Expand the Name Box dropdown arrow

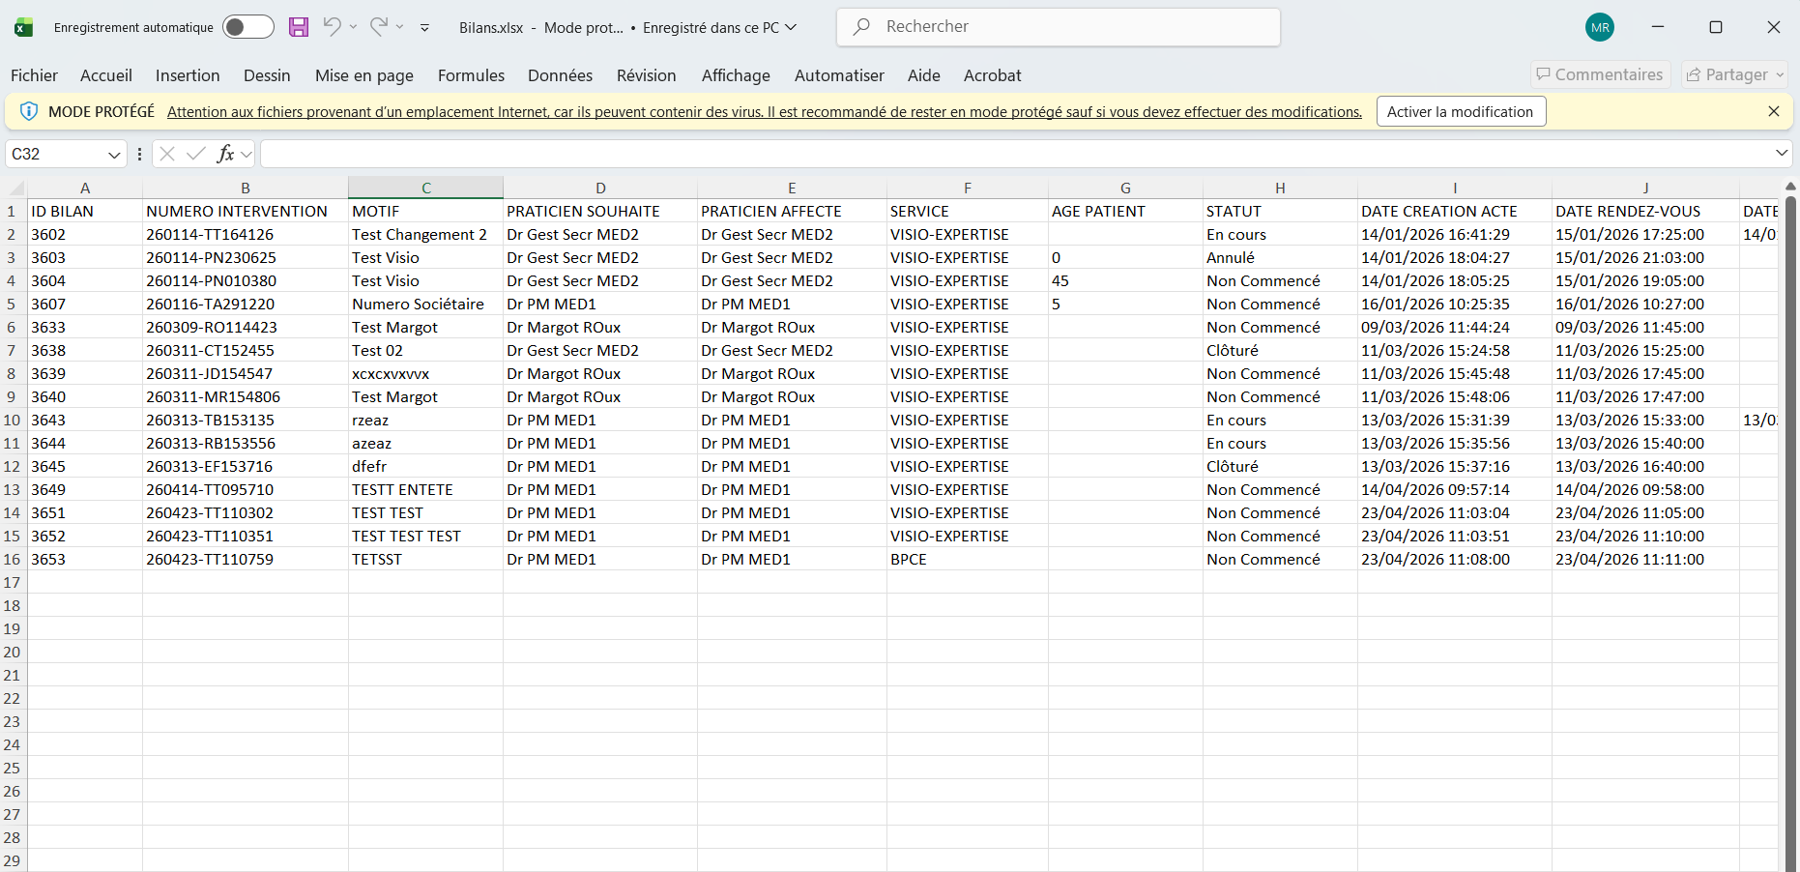point(114,155)
